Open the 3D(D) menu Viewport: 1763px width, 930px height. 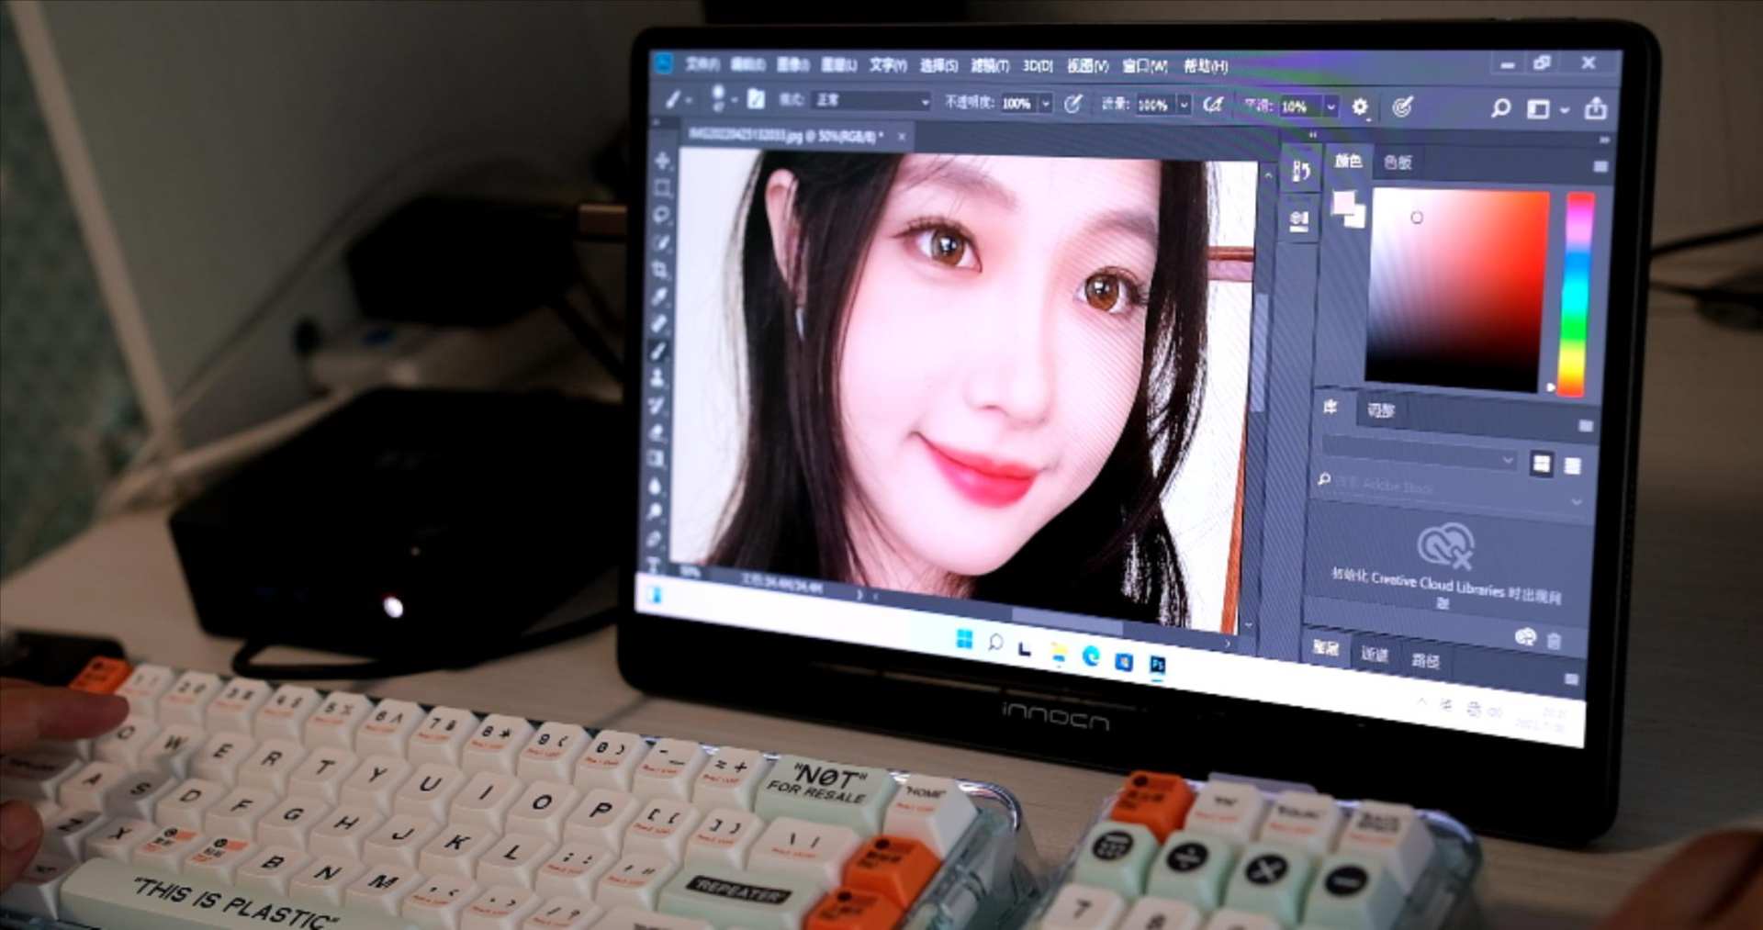1038,65
